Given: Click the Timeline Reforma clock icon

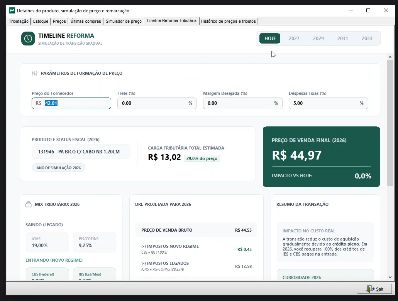Looking at the screenshot, I should pos(28,39).
